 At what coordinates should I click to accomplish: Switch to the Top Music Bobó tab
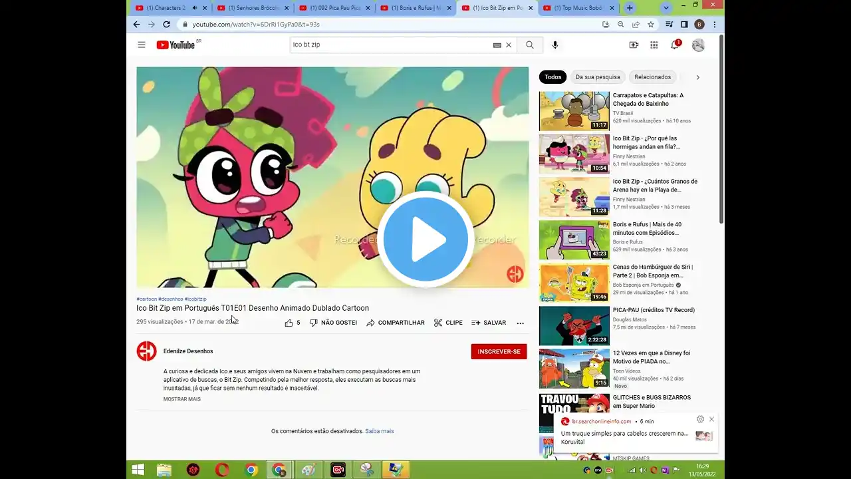tap(580, 8)
